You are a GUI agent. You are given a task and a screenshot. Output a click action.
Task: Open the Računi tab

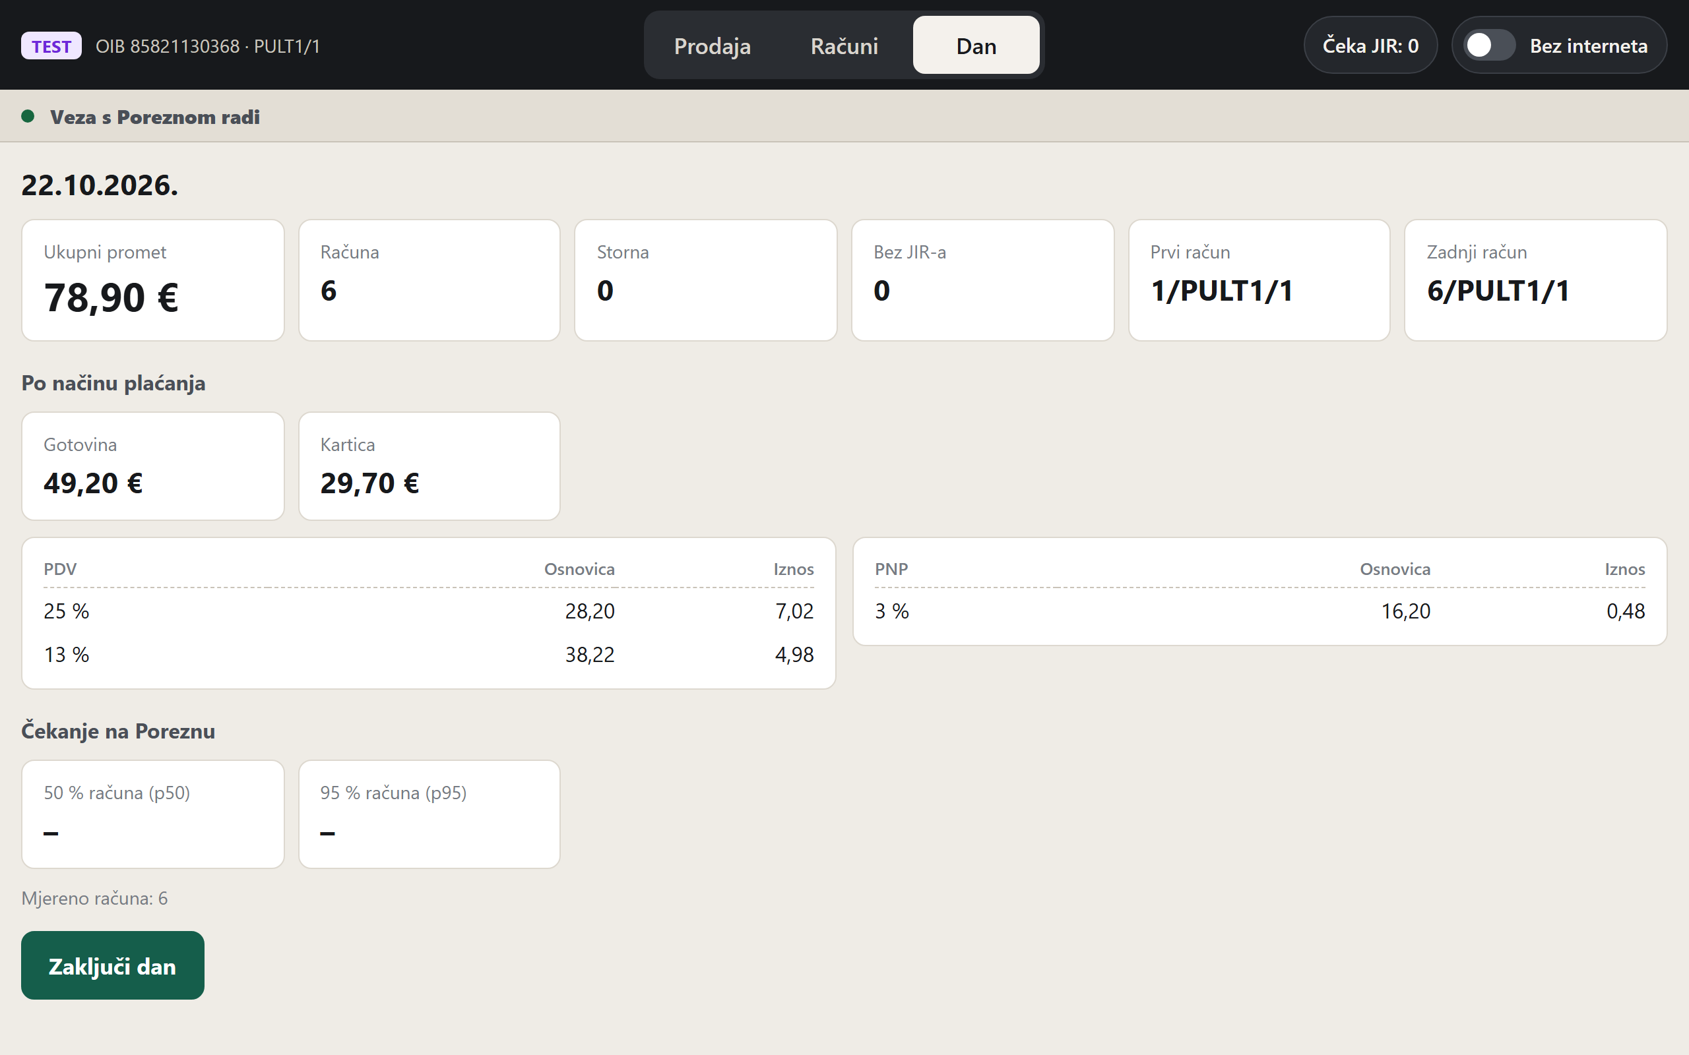pyautogui.click(x=844, y=45)
